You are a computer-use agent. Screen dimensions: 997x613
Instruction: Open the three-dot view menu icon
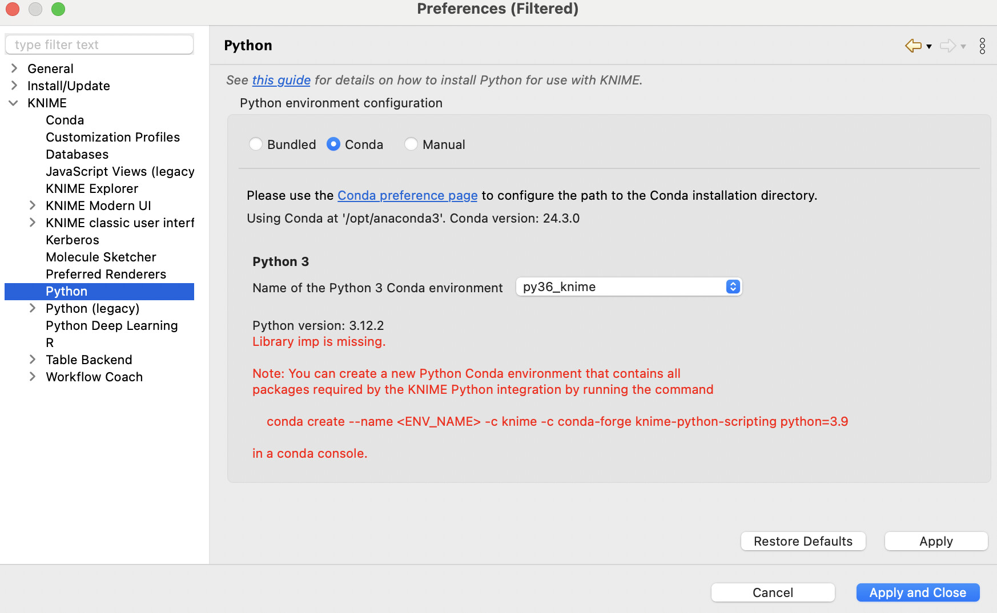(x=982, y=46)
